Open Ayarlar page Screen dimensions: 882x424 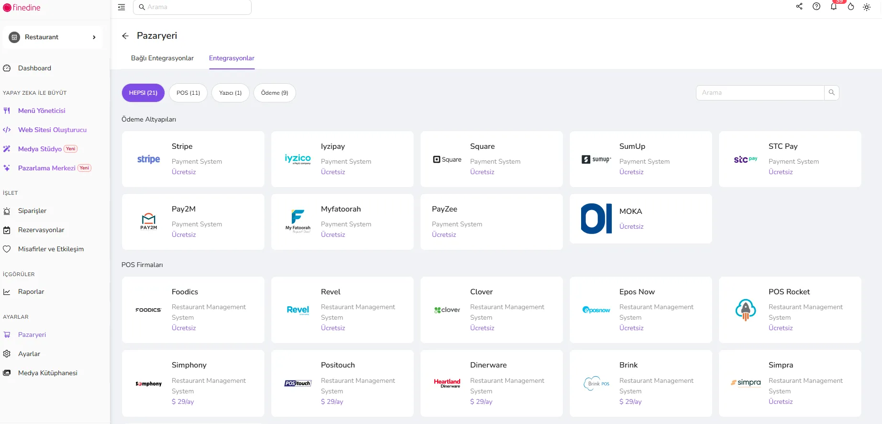[x=29, y=354]
